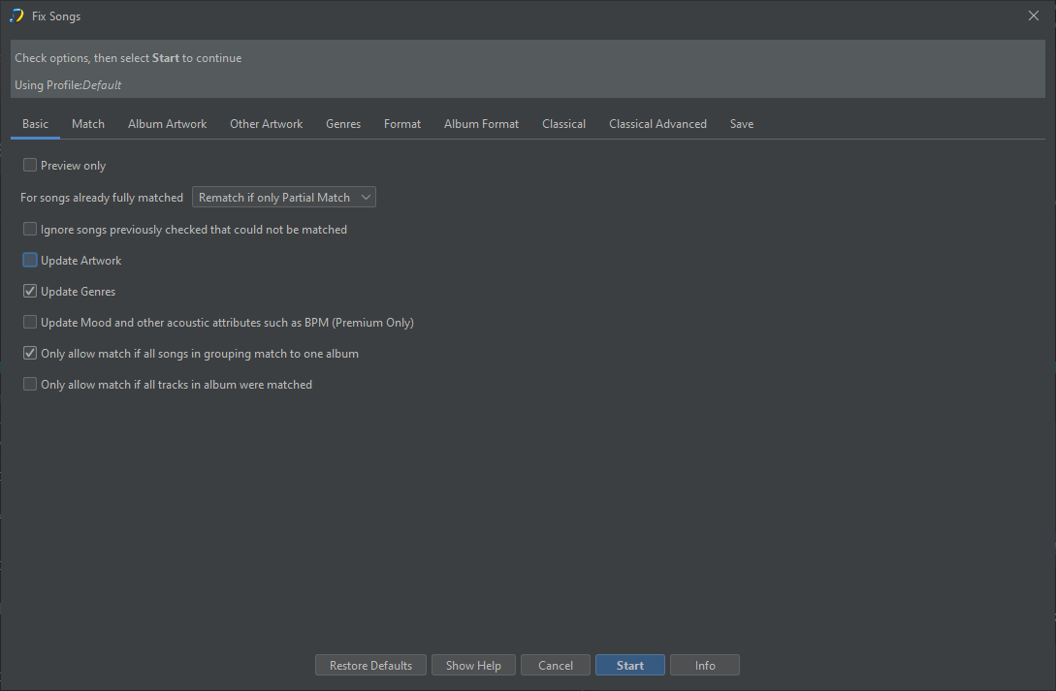This screenshot has height=691, width=1056.
Task: Switch to the Match tab
Action: click(88, 124)
